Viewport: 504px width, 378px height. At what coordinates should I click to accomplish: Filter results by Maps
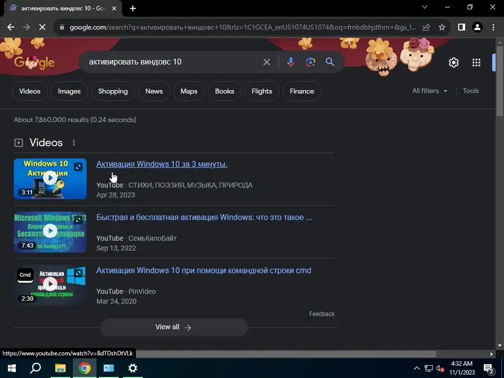point(189,91)
